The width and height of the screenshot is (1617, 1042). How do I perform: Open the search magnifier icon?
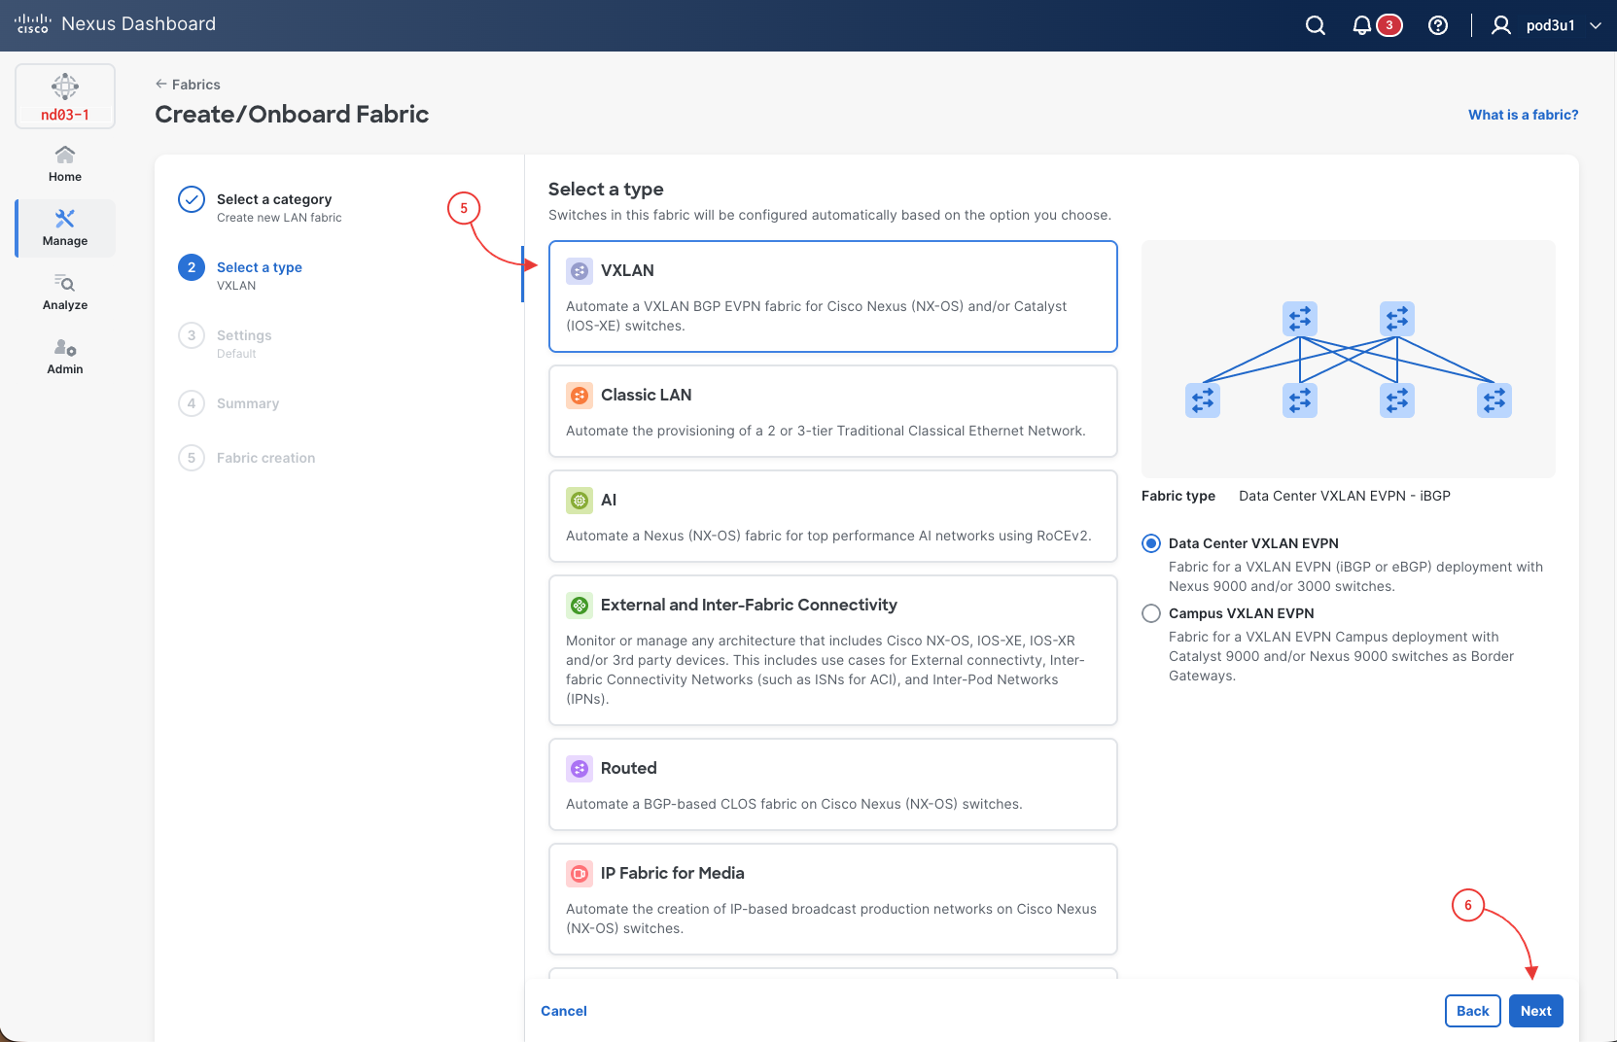point(1315,25)
